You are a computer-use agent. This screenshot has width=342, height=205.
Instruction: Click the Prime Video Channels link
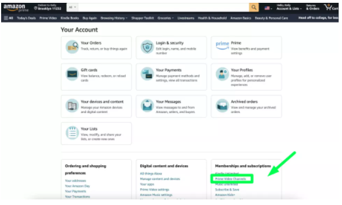tap(231, 179)
